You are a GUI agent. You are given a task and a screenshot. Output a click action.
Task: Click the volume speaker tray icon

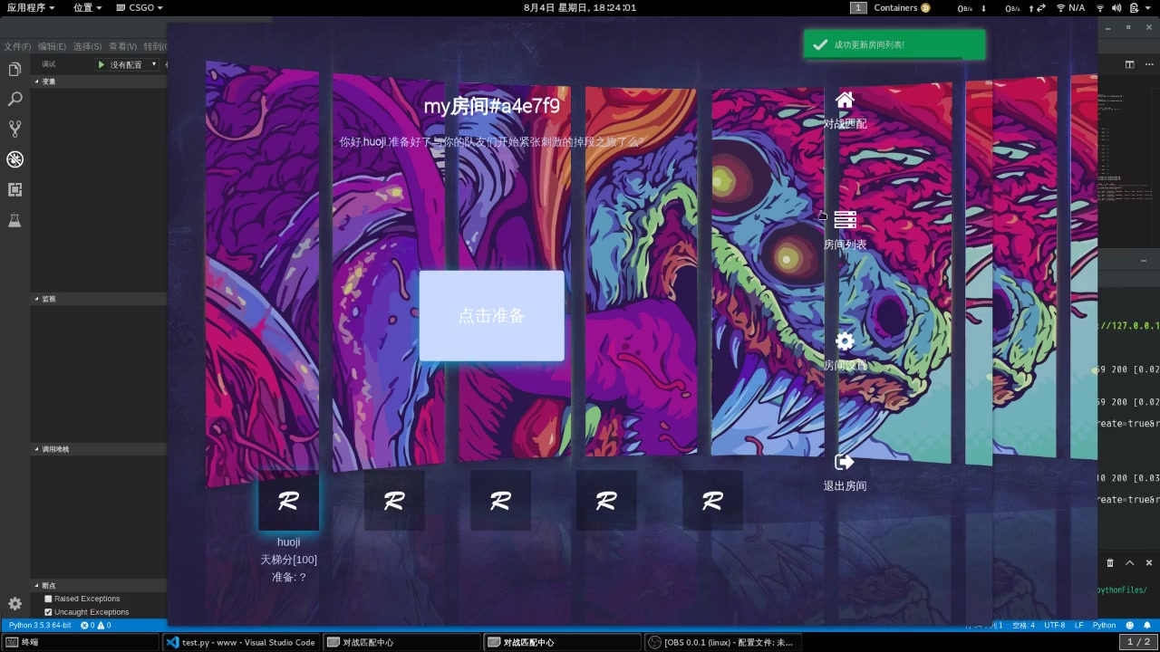[1116, 7]
